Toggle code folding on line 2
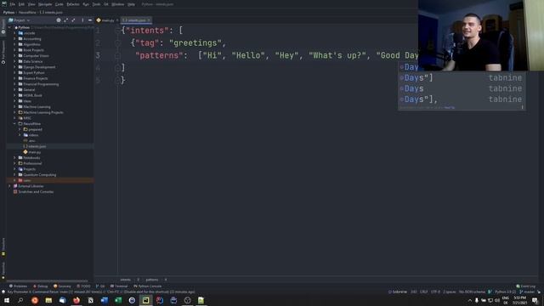This screenshot has height=306, width=544. coord(117,43)
